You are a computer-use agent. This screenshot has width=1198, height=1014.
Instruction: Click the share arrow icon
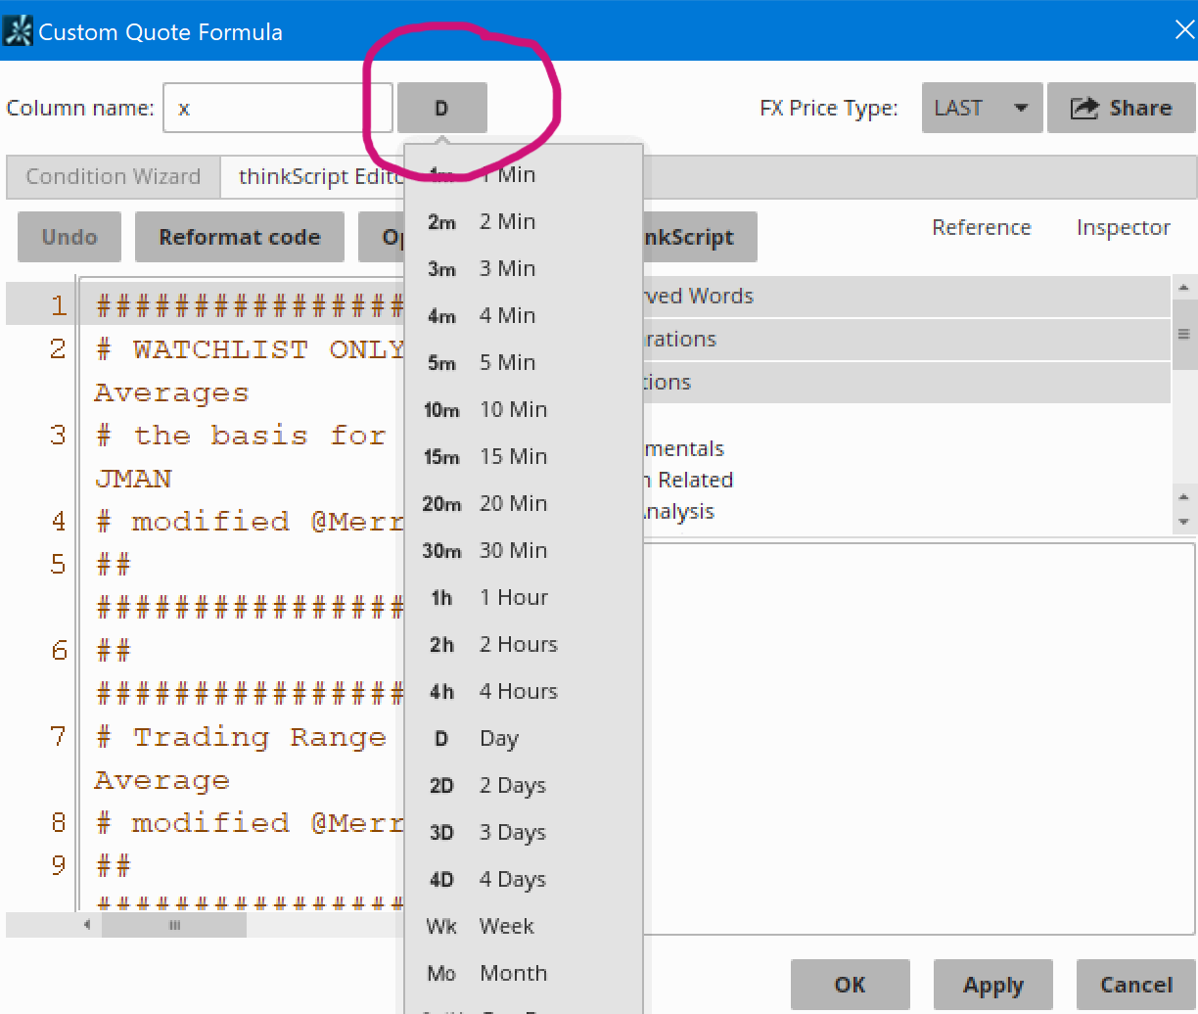point(1084,108)
